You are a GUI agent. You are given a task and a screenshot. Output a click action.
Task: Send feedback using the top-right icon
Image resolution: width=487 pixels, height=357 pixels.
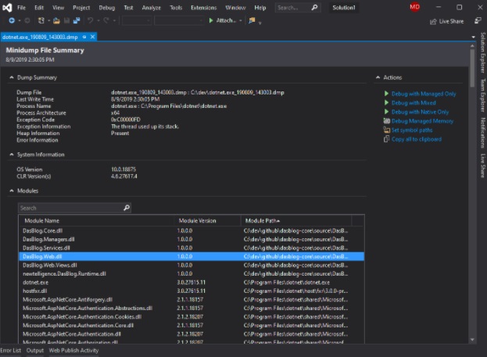pos(478,21)
